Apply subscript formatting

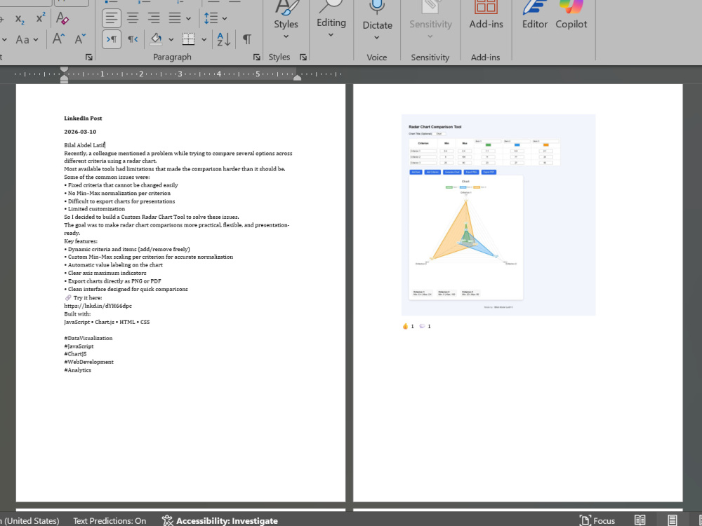pyautogui.click(x=20, y=19)
